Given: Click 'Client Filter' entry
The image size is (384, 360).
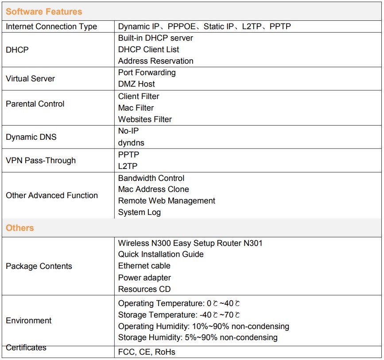Looking at the screenshot, I should [139, 96].
